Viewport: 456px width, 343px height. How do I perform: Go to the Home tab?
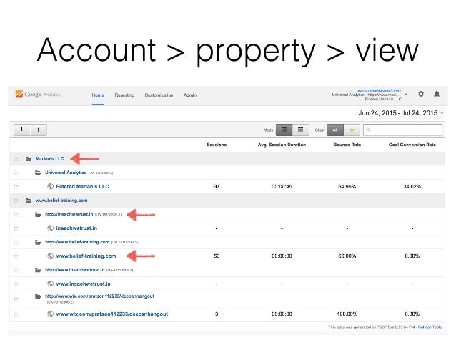tap(98, 95)
